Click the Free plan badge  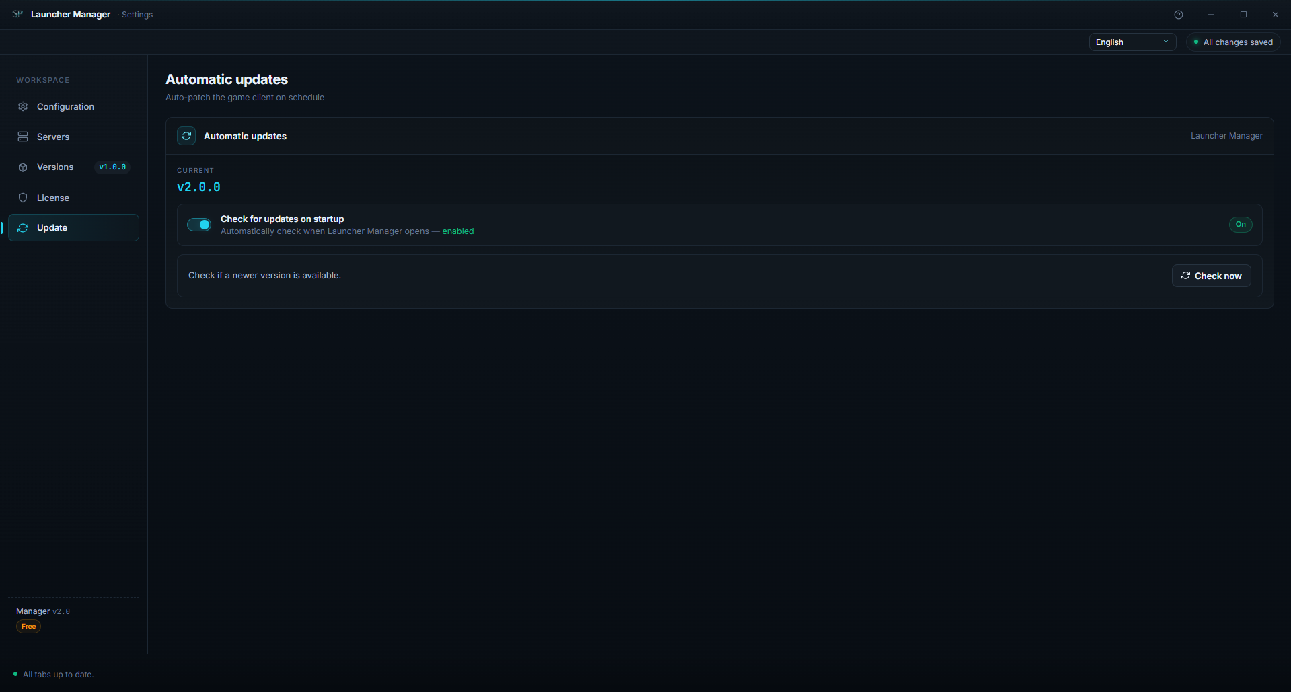point(28,627)
